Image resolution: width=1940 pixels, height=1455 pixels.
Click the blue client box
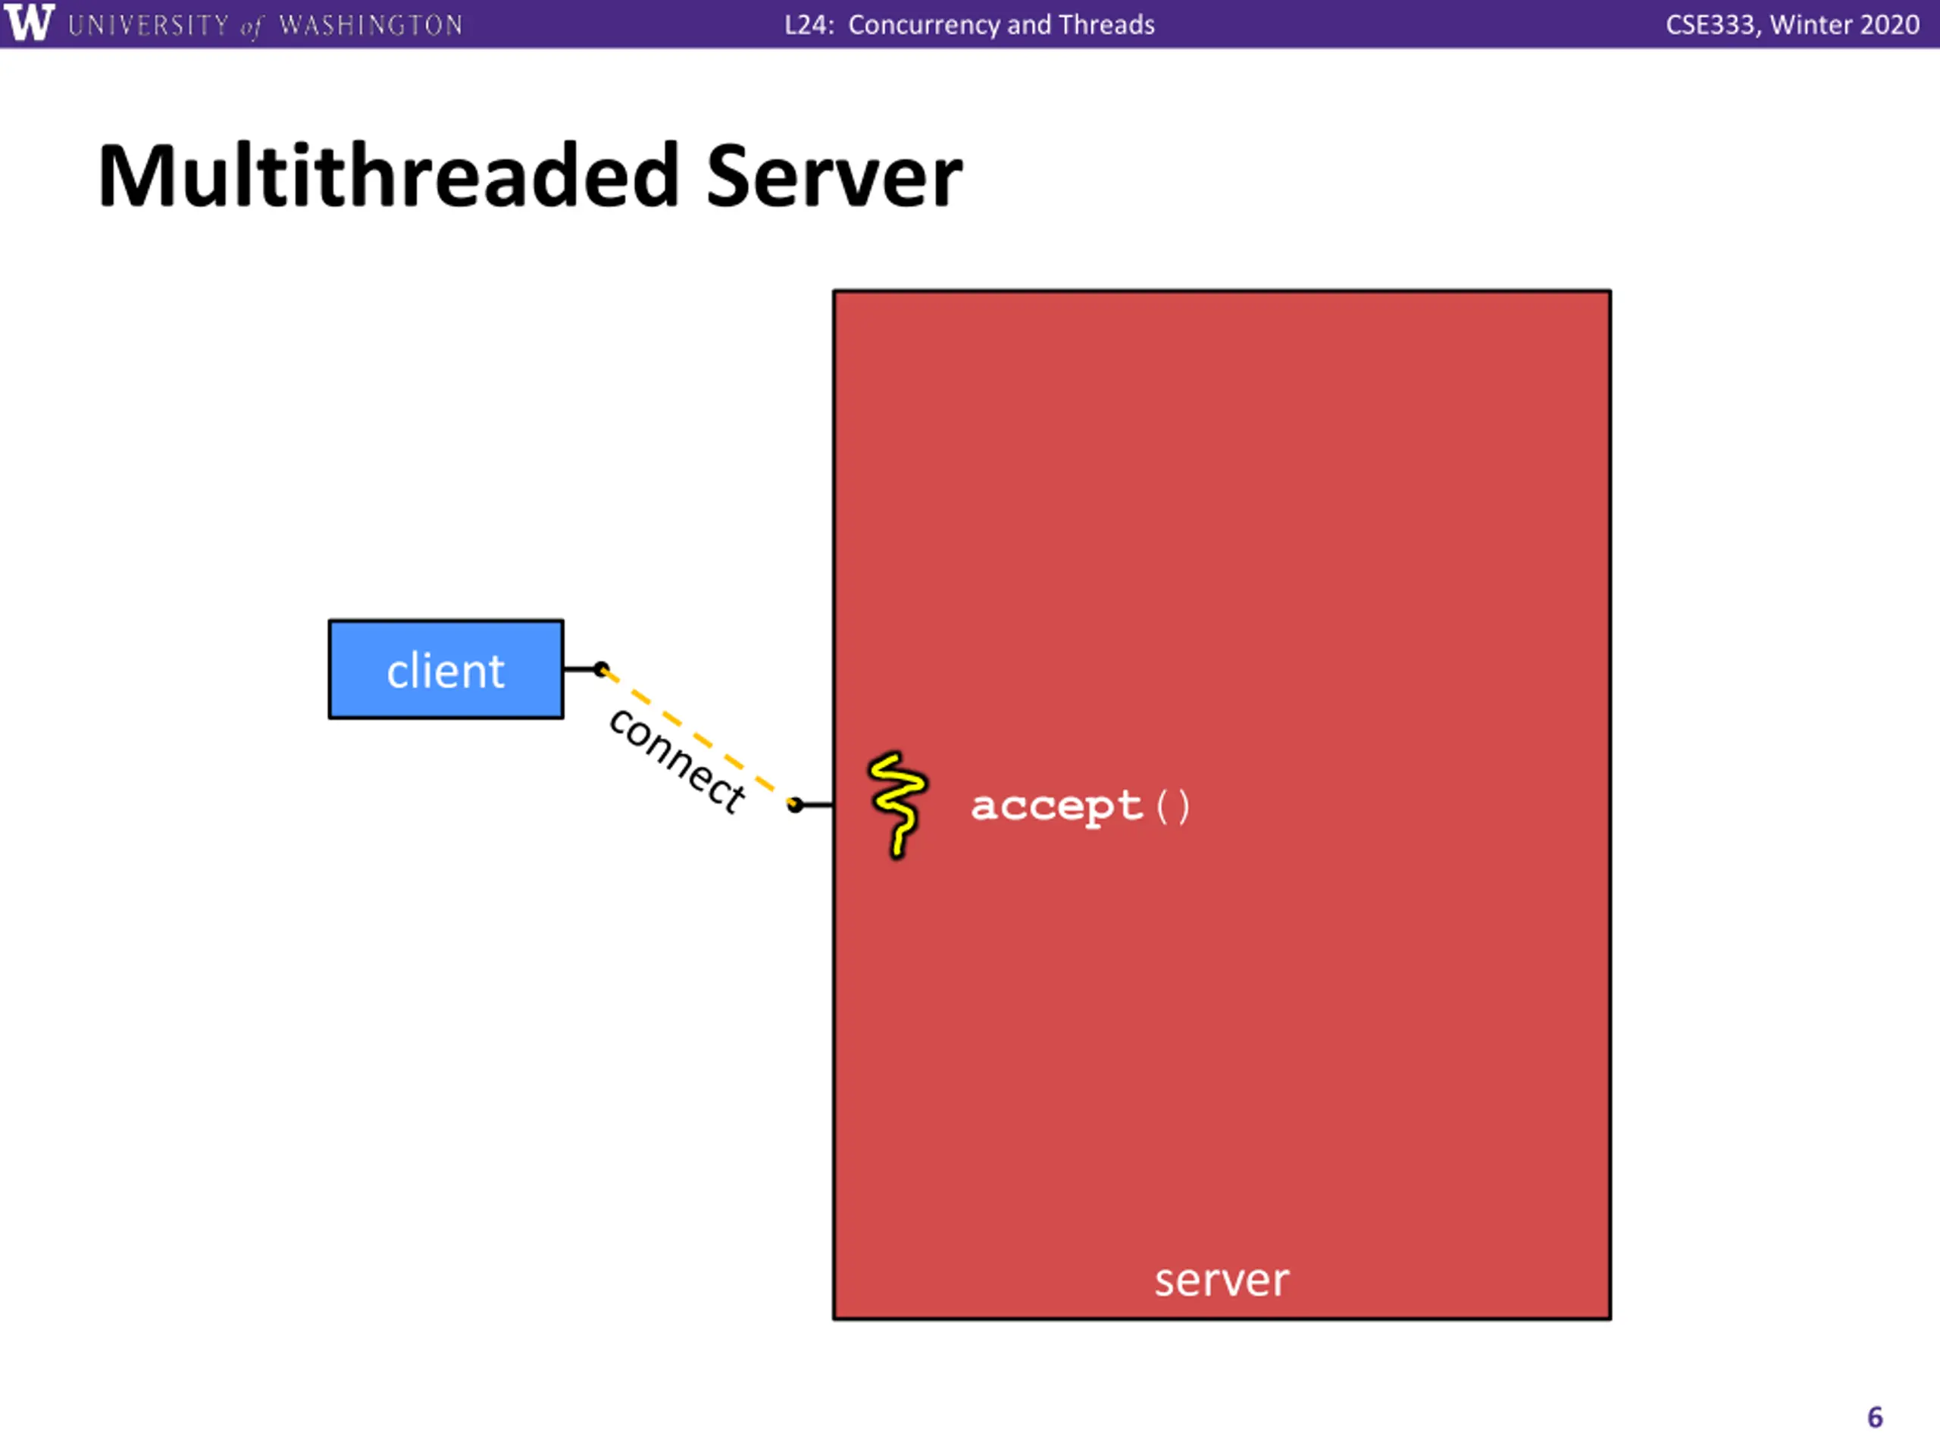click(x=446, y=669)
